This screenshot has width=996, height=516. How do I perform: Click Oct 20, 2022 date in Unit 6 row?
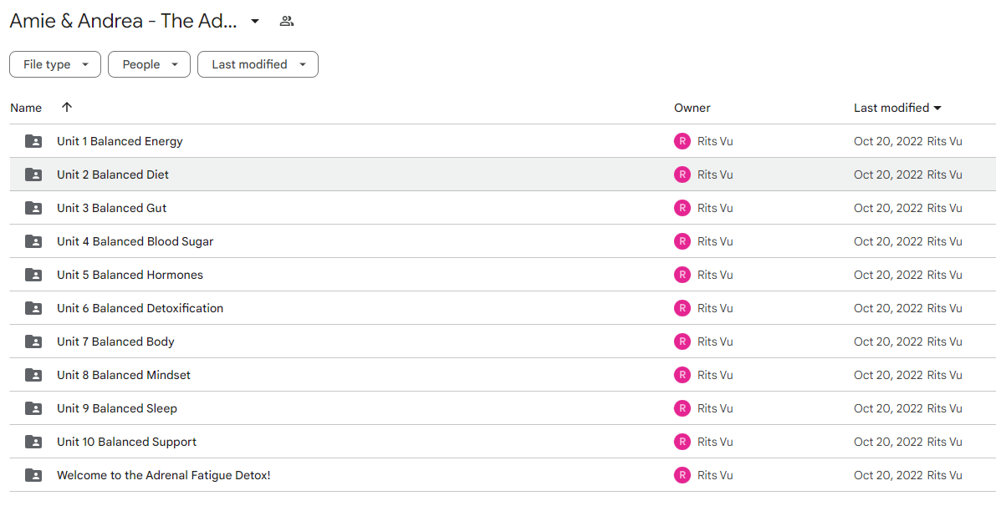(888, 308)
